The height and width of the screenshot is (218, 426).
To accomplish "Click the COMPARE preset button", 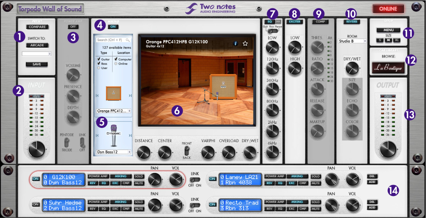I will pyautogui.click(x=37, y=27).
